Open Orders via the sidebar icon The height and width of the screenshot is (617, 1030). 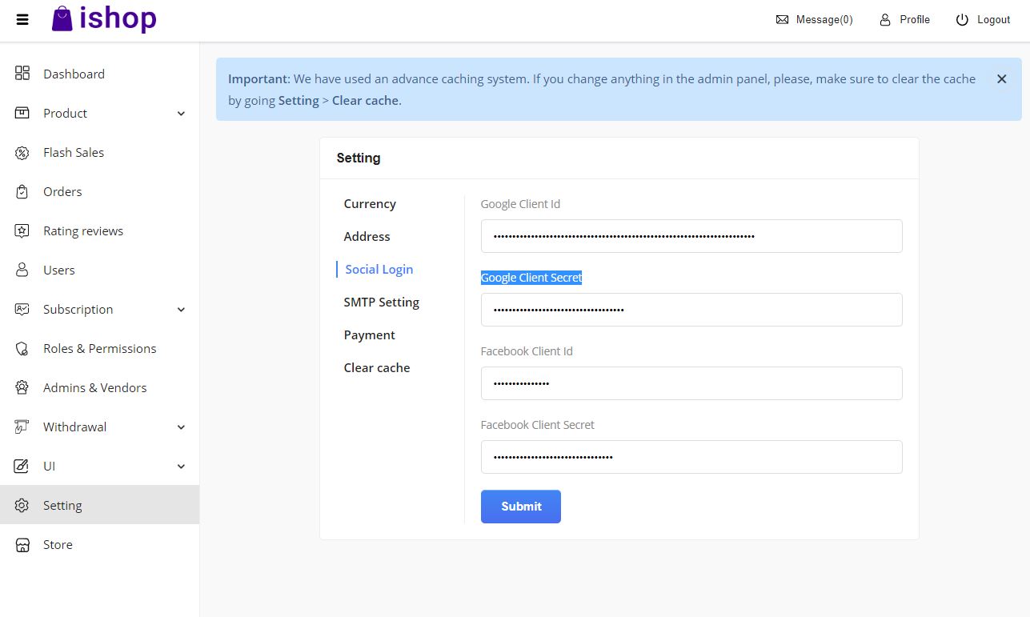[x=22, y=192]
